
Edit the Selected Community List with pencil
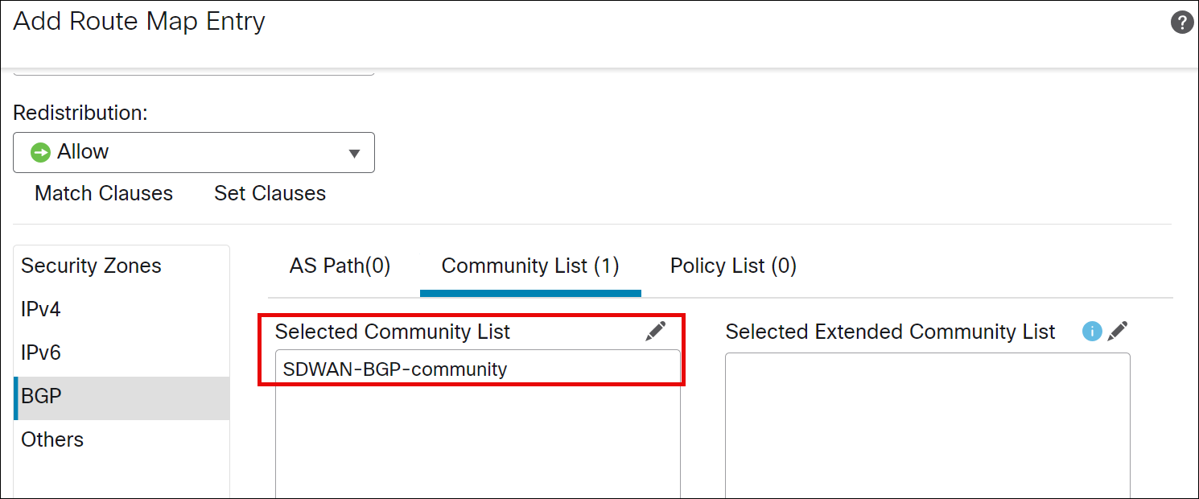656,331
